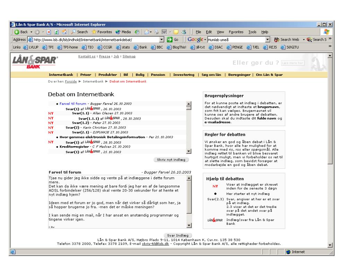Open the Messenger icon in toolbar
This screenshot has height=266, width=355.
184,32
